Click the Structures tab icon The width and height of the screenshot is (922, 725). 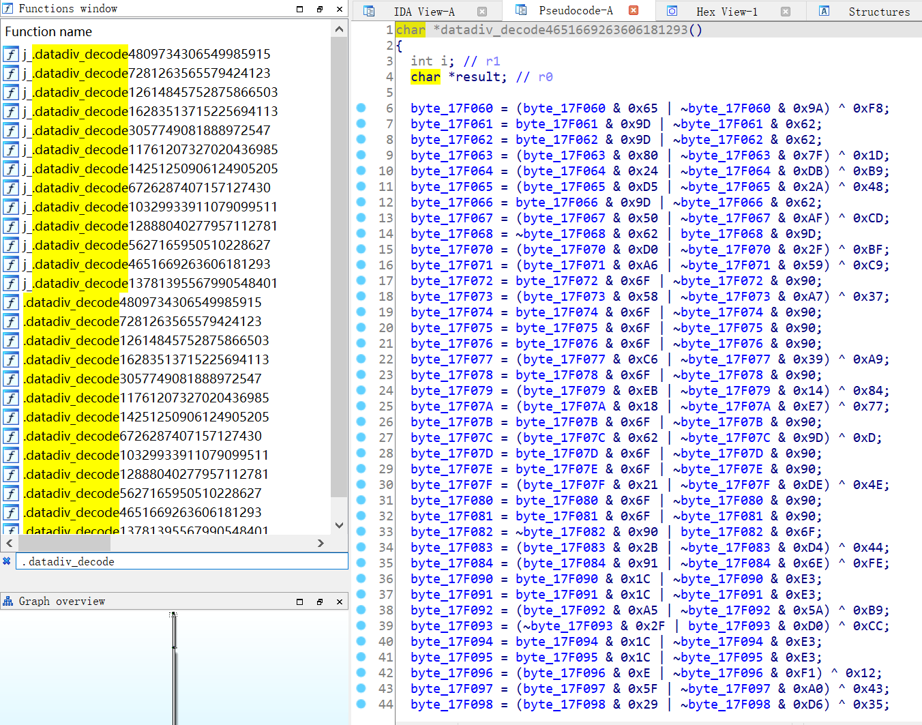coord(824,11)
